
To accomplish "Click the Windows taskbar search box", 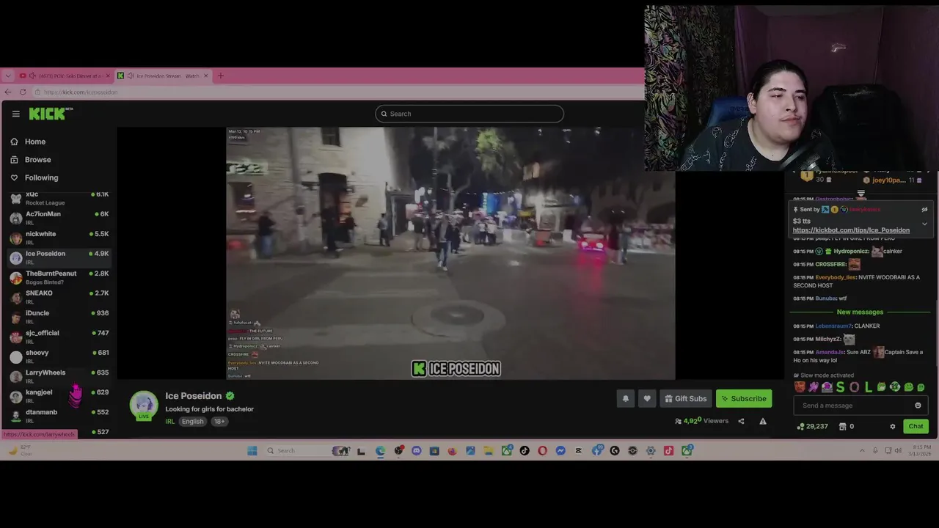I will click(308, 451).
